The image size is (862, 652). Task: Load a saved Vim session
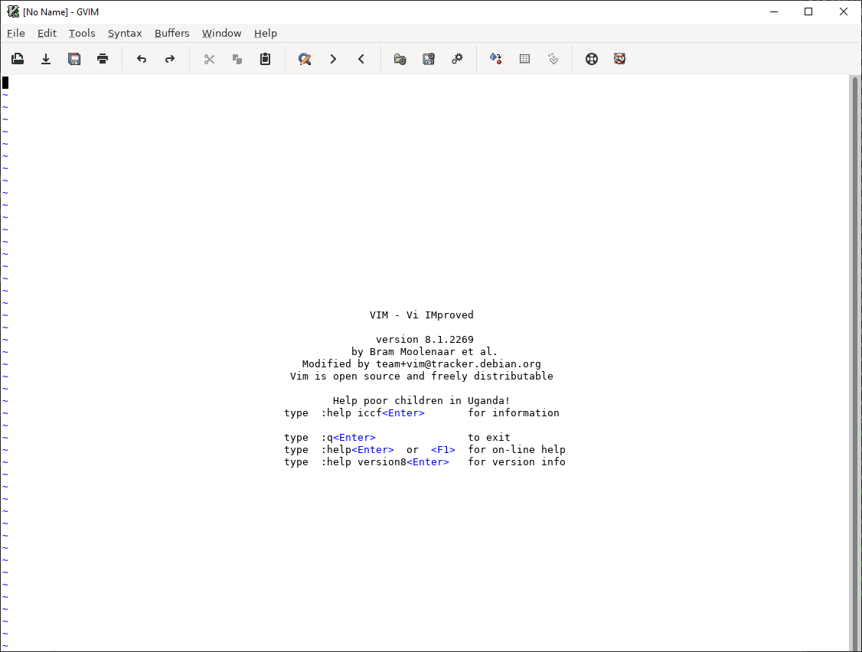point(400,59)
